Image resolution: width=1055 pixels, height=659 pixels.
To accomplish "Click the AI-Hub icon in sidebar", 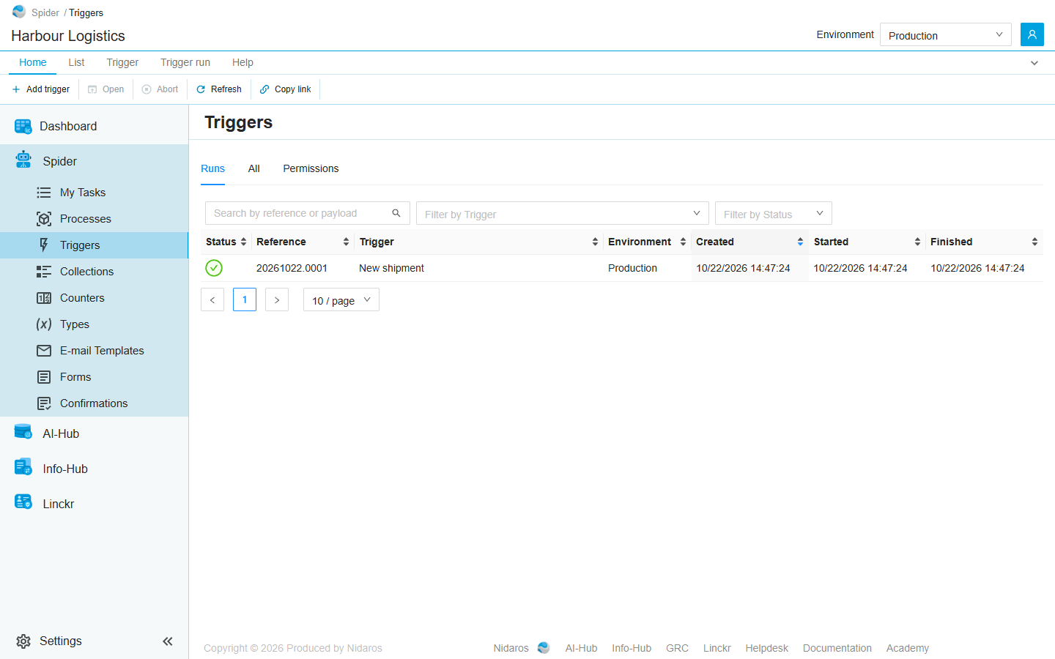I will pyautogui.click(x=23, y=432).
